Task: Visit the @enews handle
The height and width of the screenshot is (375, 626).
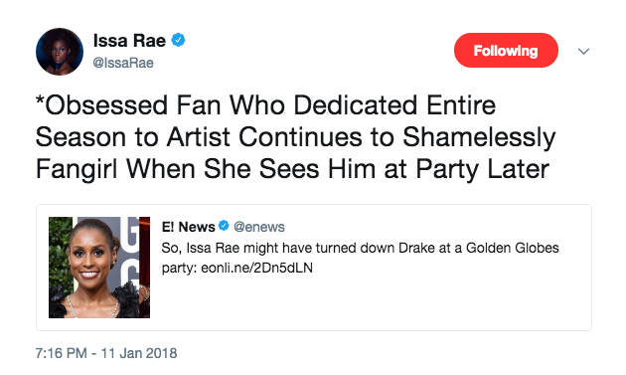Action: (x=259, y=227)
